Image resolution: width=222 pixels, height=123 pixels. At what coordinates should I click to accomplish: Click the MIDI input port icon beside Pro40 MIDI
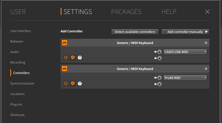[158, 78]
